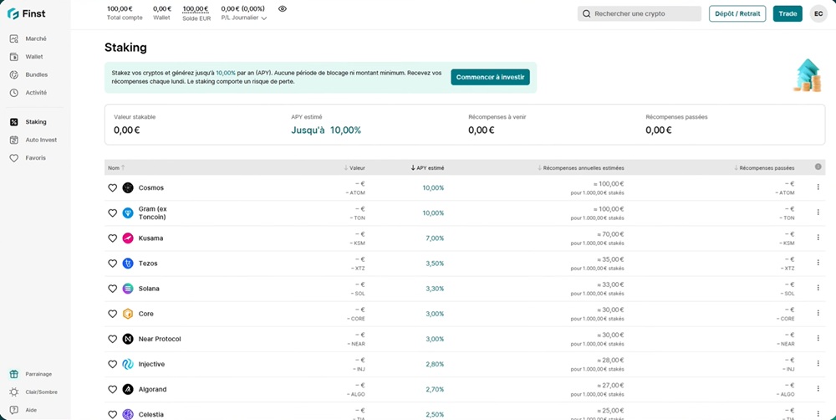Click the Tezos coin icon
The width and height of the screenshot is (836, 420).
click(127, 263)
